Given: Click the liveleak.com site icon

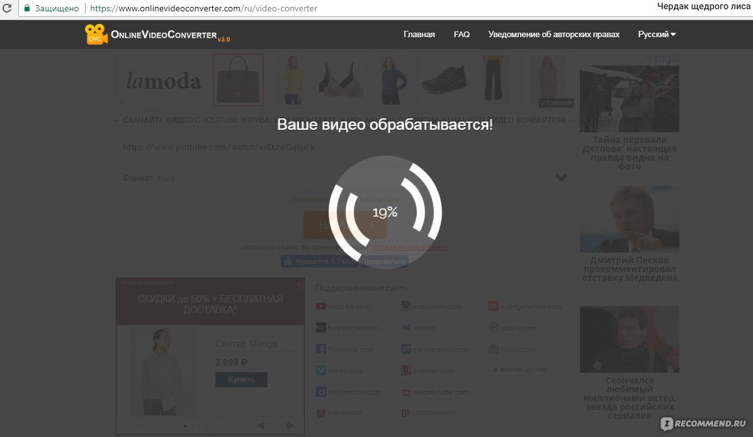Looking at the screenshot, I should point(406,371).
